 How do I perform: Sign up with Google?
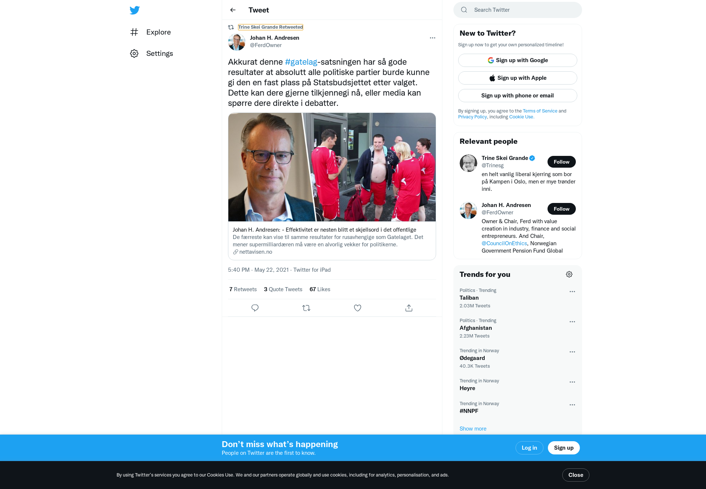tap(517, 60)
